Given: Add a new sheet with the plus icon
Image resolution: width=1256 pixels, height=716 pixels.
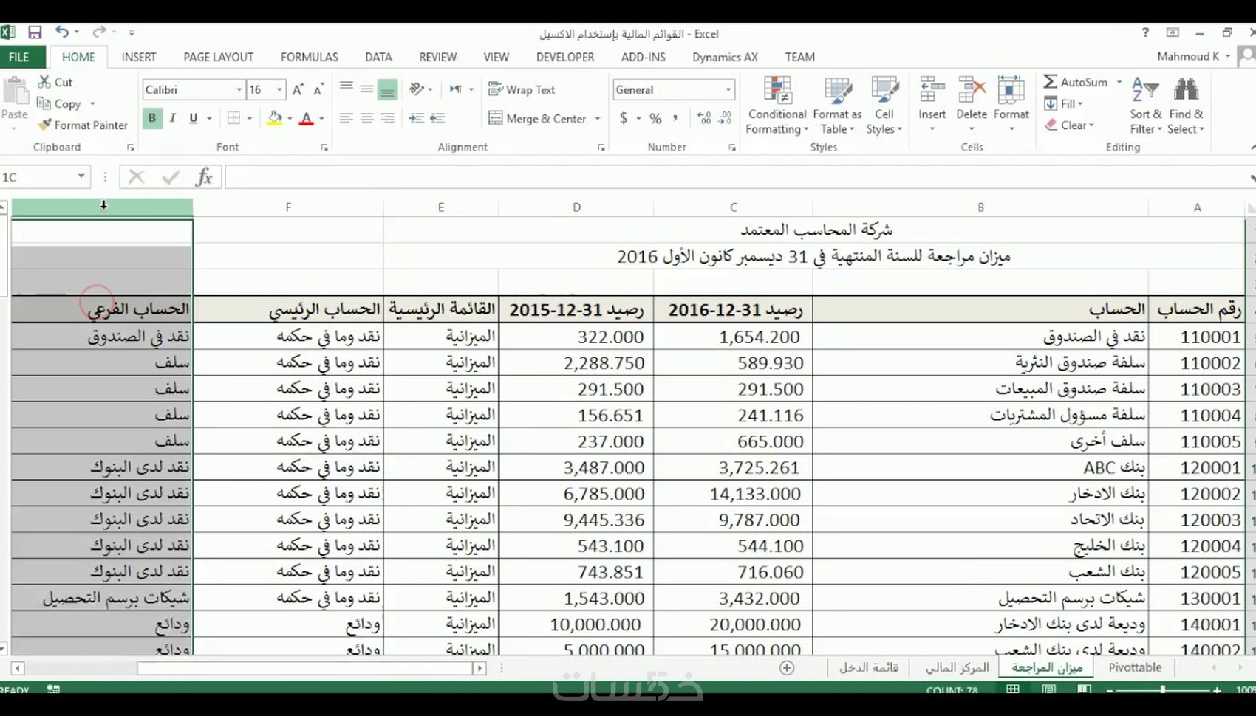Looking at the screenshot, I should [x=787, y=667].
